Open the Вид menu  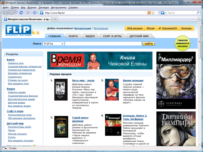click(23, 8)
